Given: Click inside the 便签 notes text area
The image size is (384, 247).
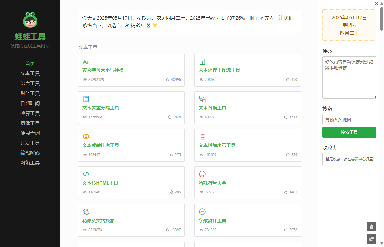Looking at the screenshot, I should (349, 78).
